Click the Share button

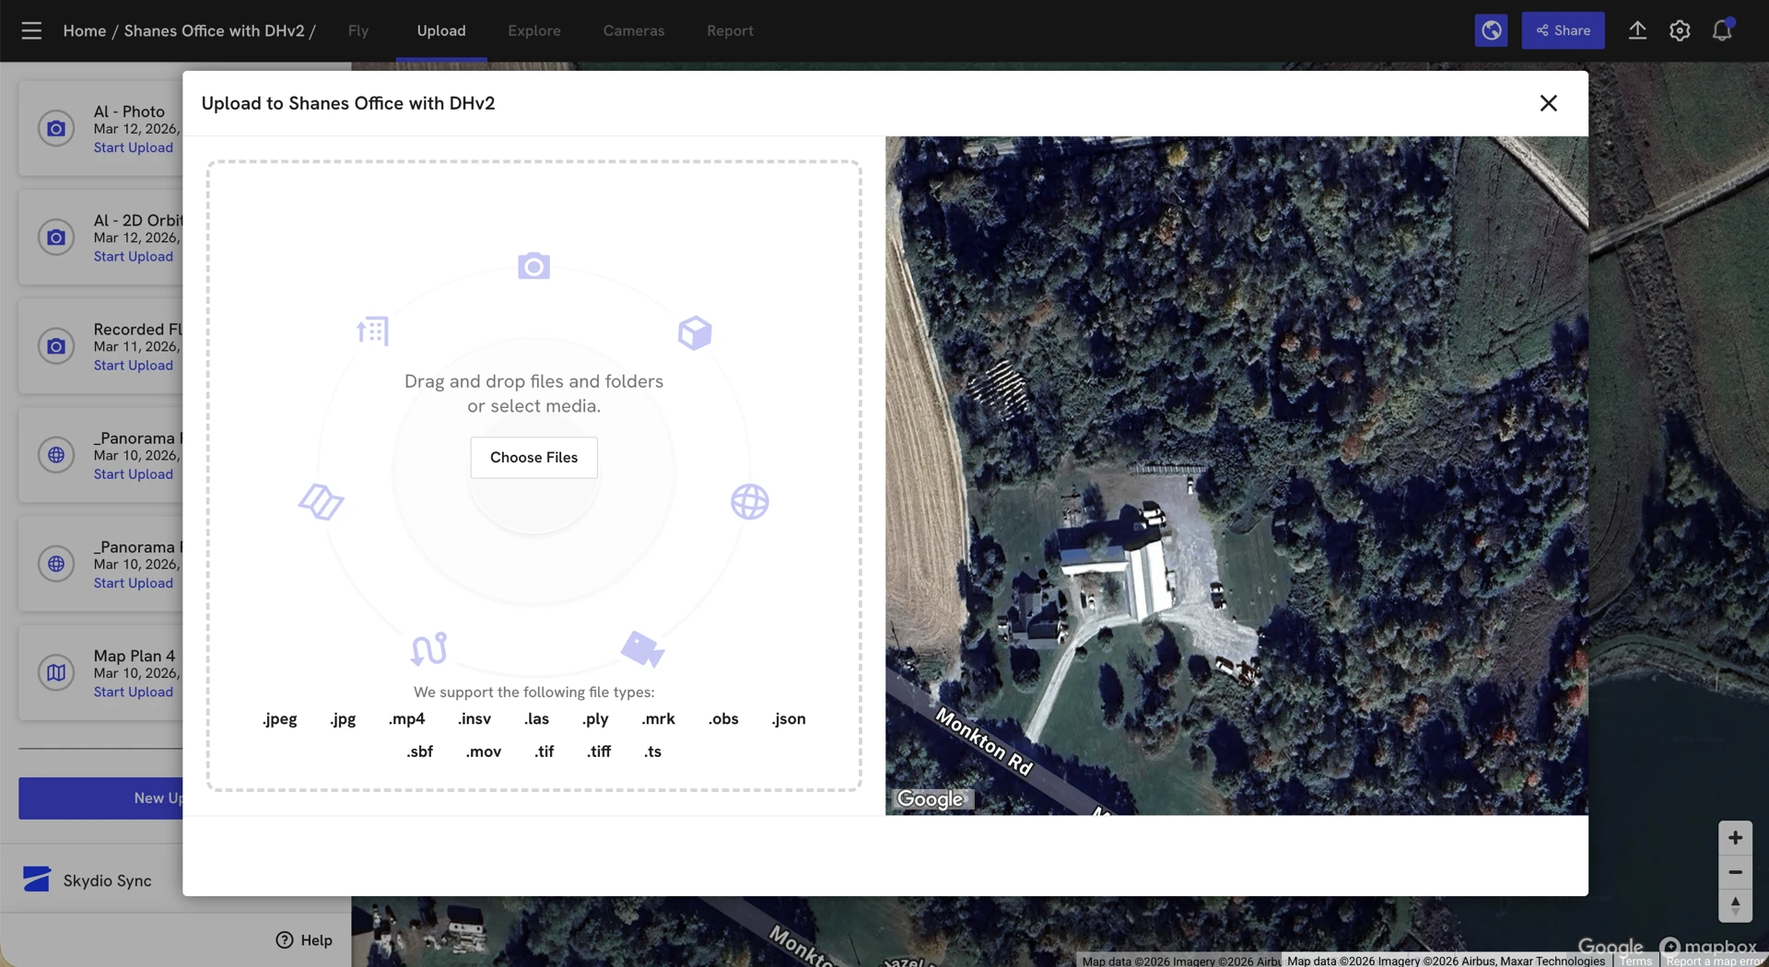(1563, 30)
